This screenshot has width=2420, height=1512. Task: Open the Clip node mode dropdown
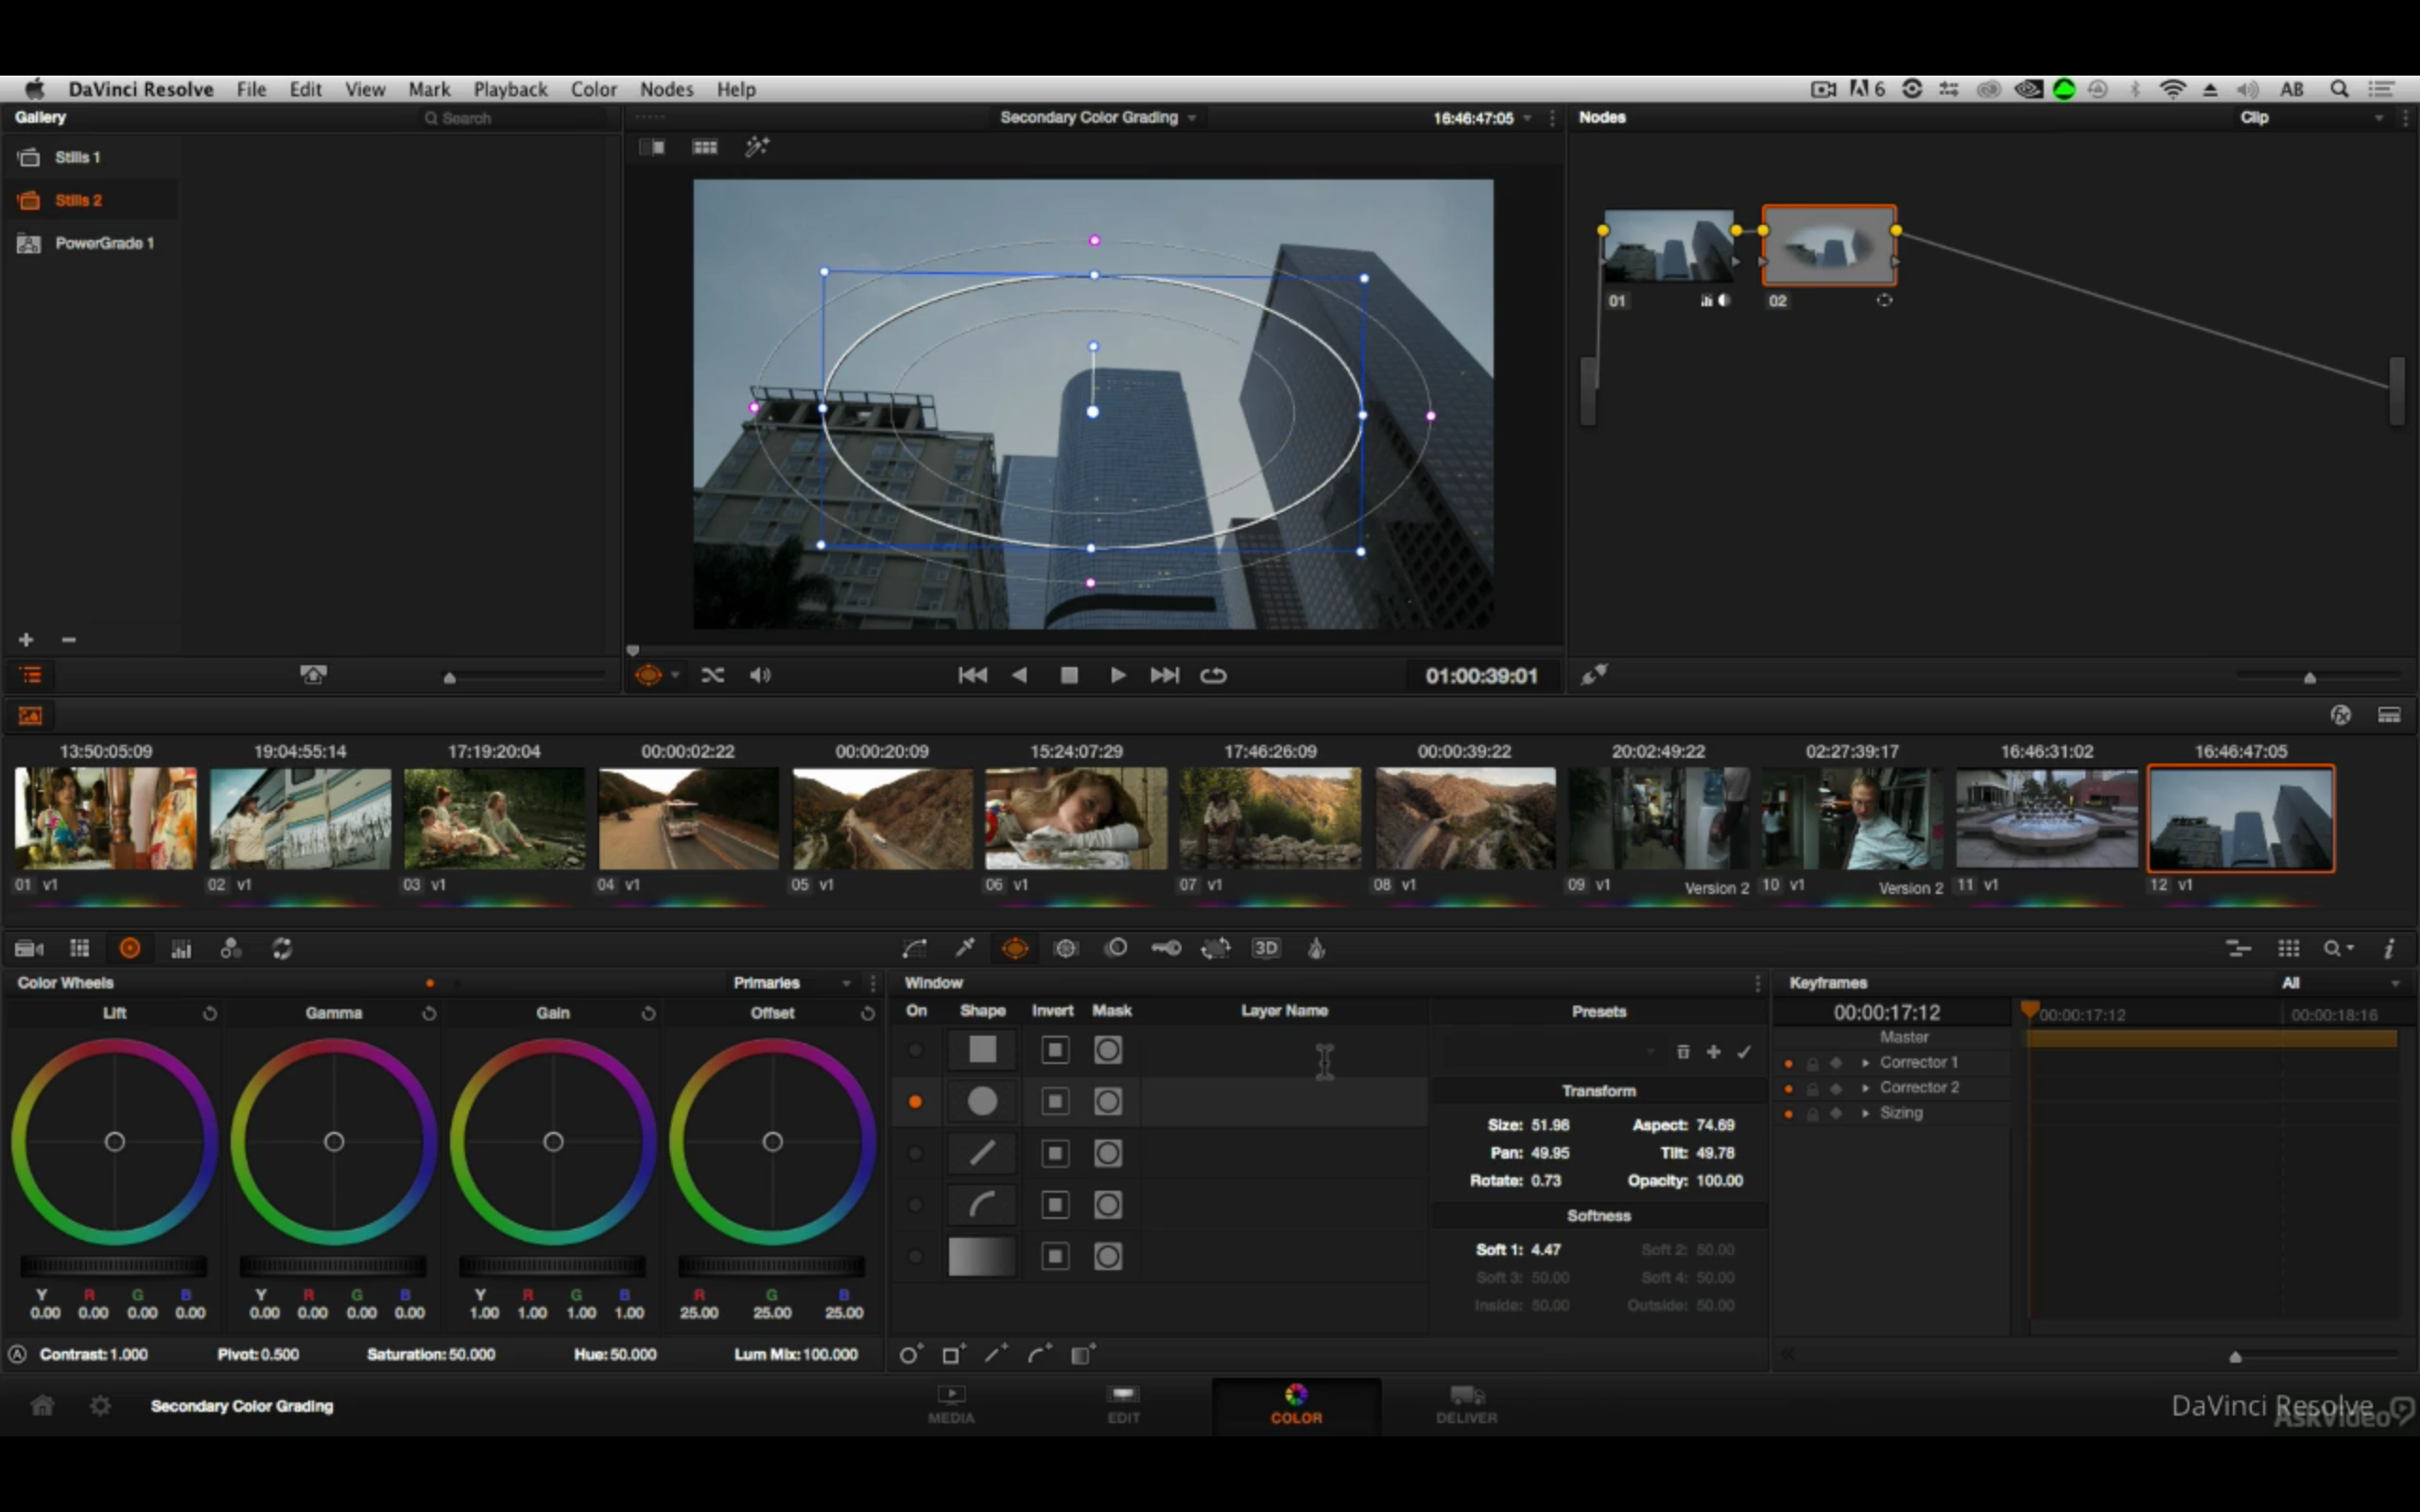(x=2310, y=118)
